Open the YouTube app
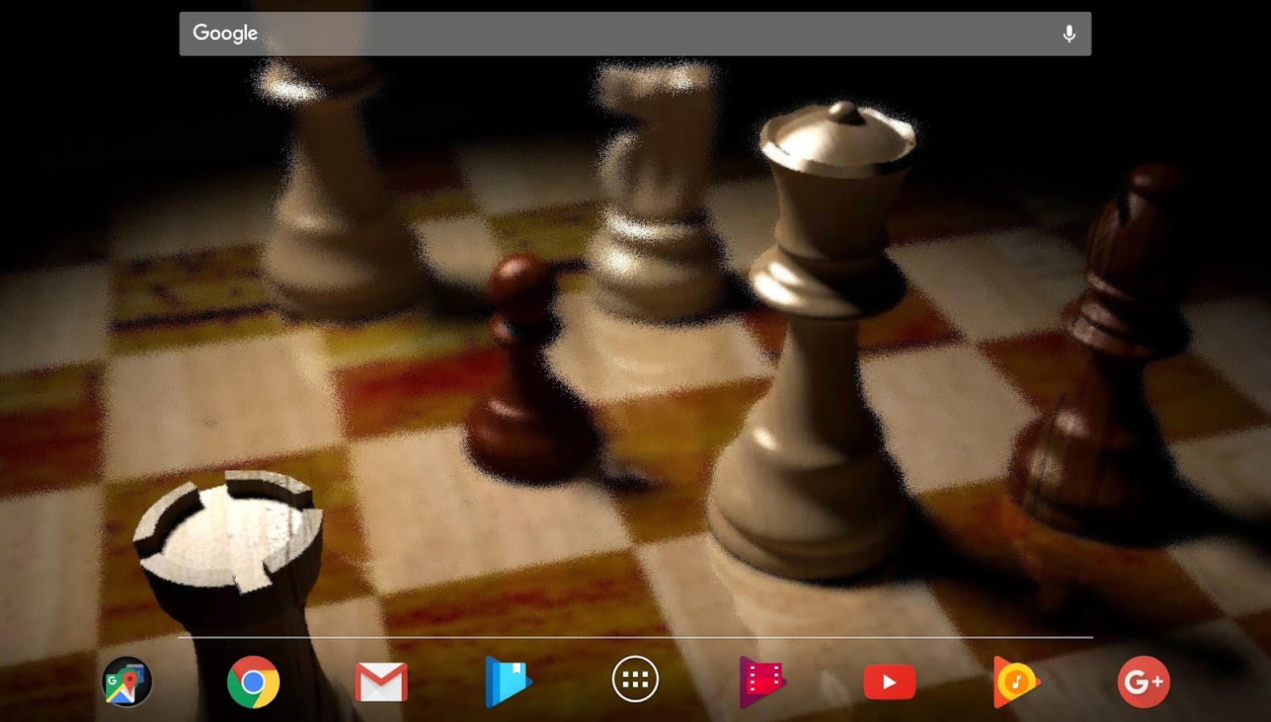The height and width of the screenshot is (722, 1271). pyautogui.click(x=889, y=683)
